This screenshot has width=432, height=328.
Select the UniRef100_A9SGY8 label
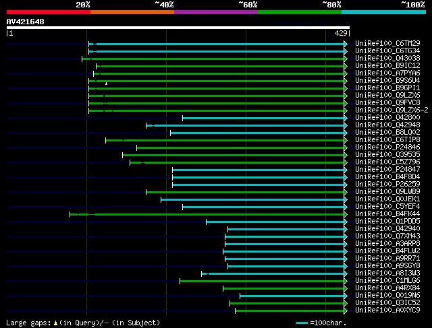coord(387,266)
